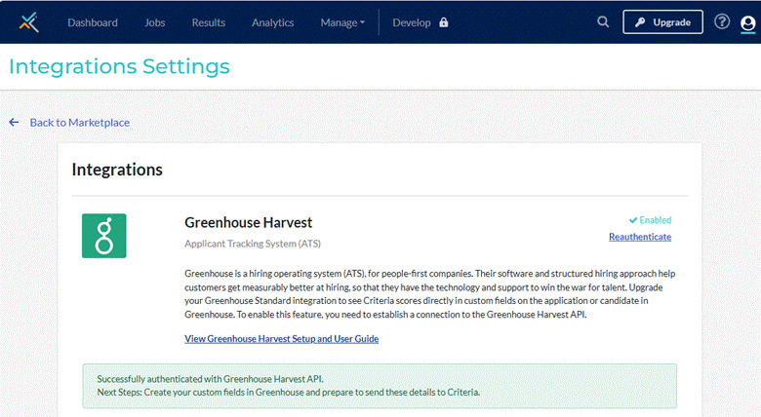
Task: Go to Dashboard
Action: pos(93,22)
